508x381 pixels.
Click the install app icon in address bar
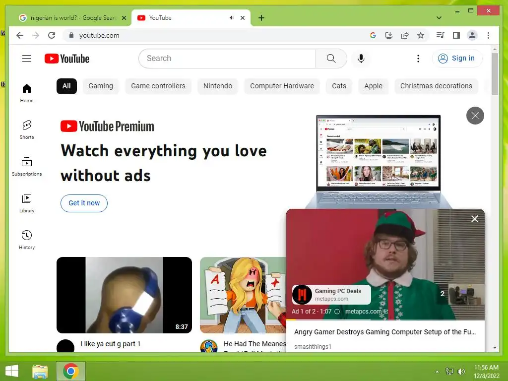389,35
